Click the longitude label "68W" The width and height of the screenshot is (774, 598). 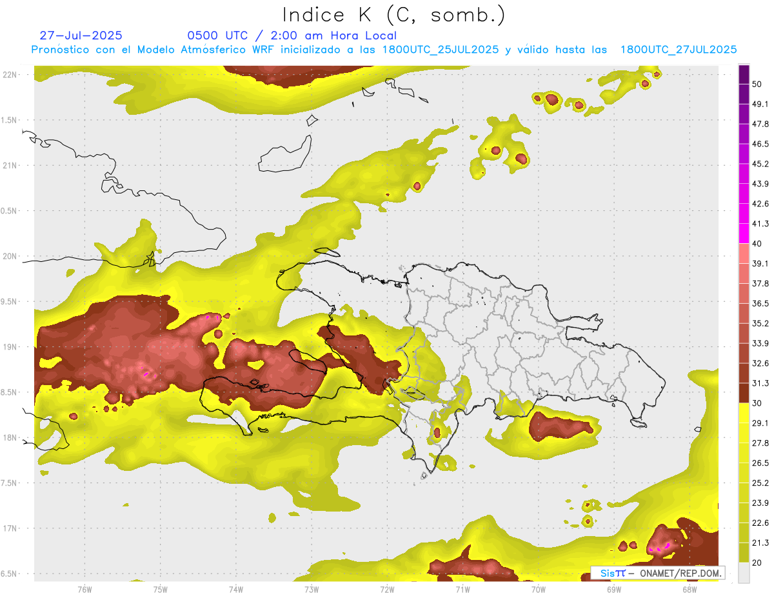pyautogui.click(x=689, y=590)
